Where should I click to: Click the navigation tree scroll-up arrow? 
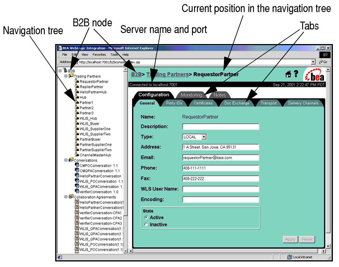point(125,69)
